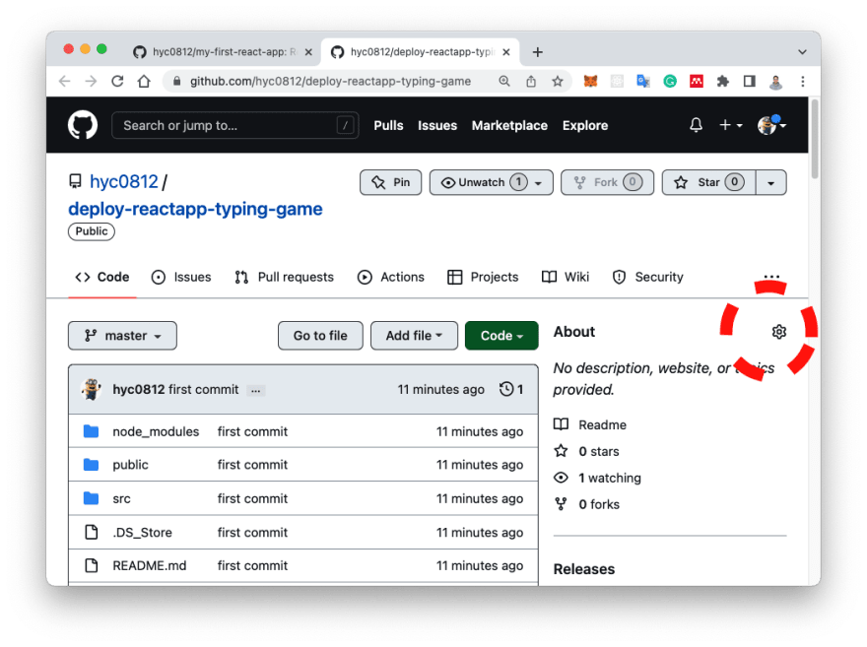Click the zoom magnifier in address bar
Screen dimensions: 867x647
click(x=503, y=81)
